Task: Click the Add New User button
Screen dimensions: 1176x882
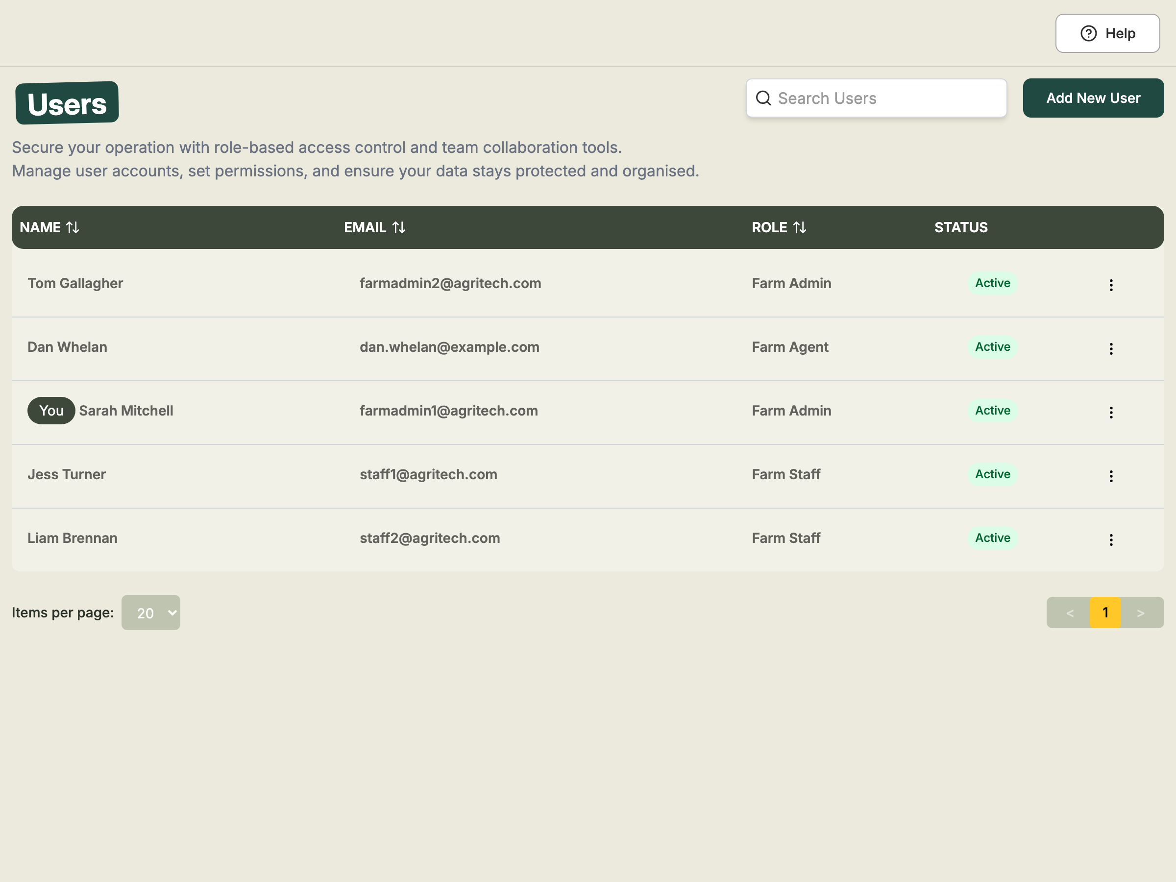Action: point(1093,98)
